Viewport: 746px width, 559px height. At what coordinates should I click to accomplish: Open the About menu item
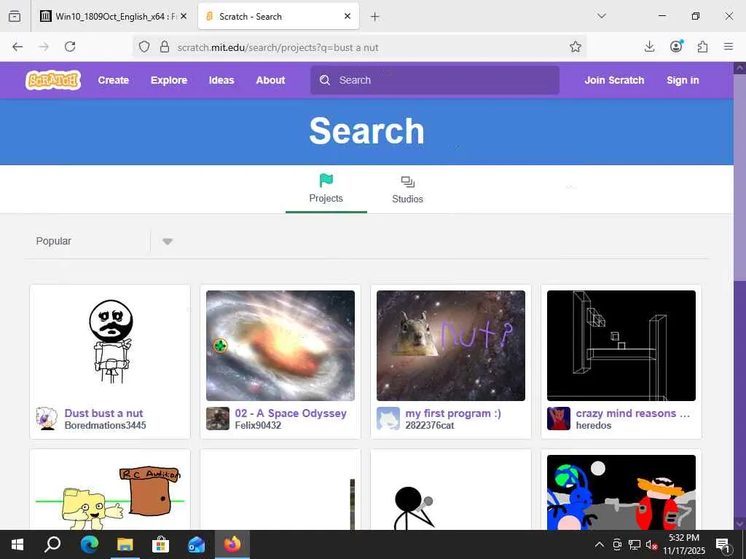pyautogui.click(x=270, y=80)
